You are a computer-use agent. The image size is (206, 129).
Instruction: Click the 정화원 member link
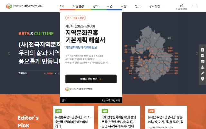(x=50, y=73)
